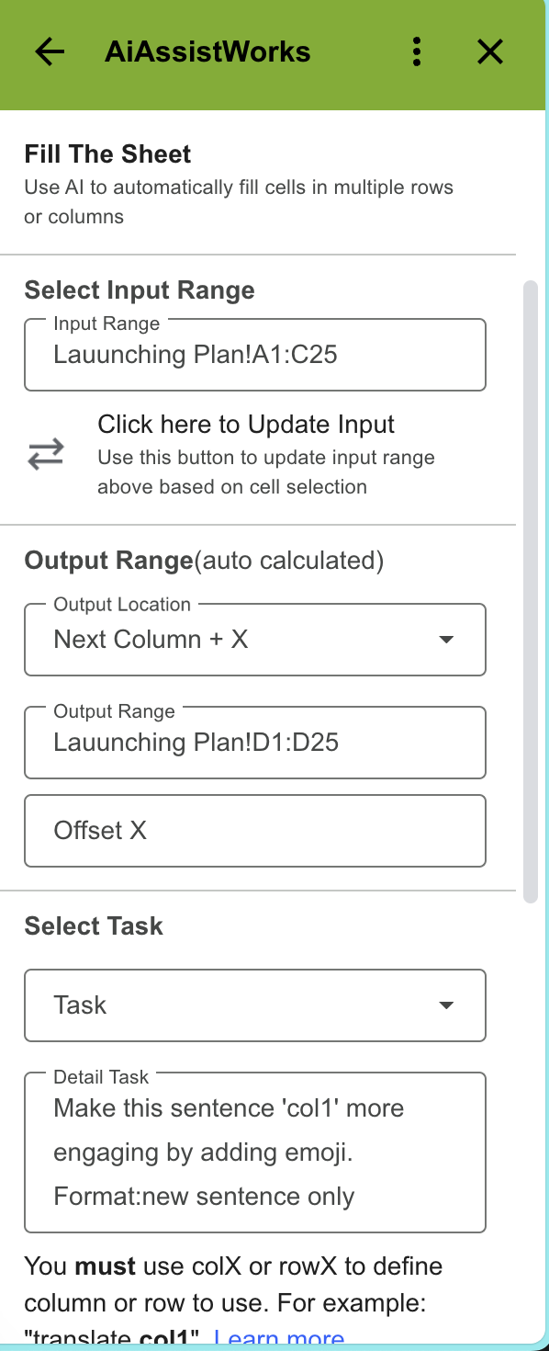Open the three-dot overflow menu
This screenshot has width=549, height=1351.
tap(417, 52)
